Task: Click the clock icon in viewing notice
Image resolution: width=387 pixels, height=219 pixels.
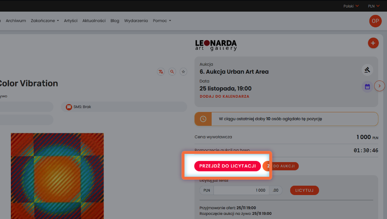Action: click(203, 119)
